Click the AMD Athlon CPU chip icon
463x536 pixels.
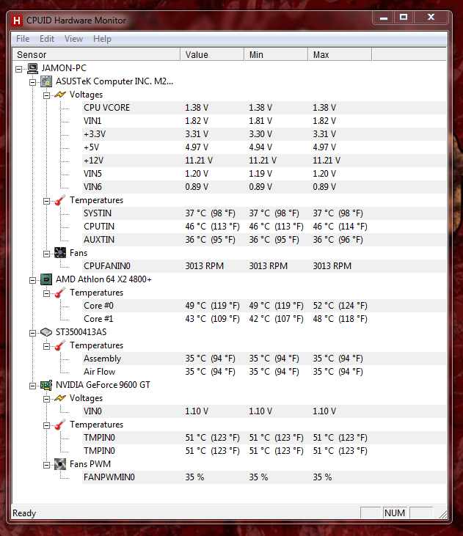46,279
